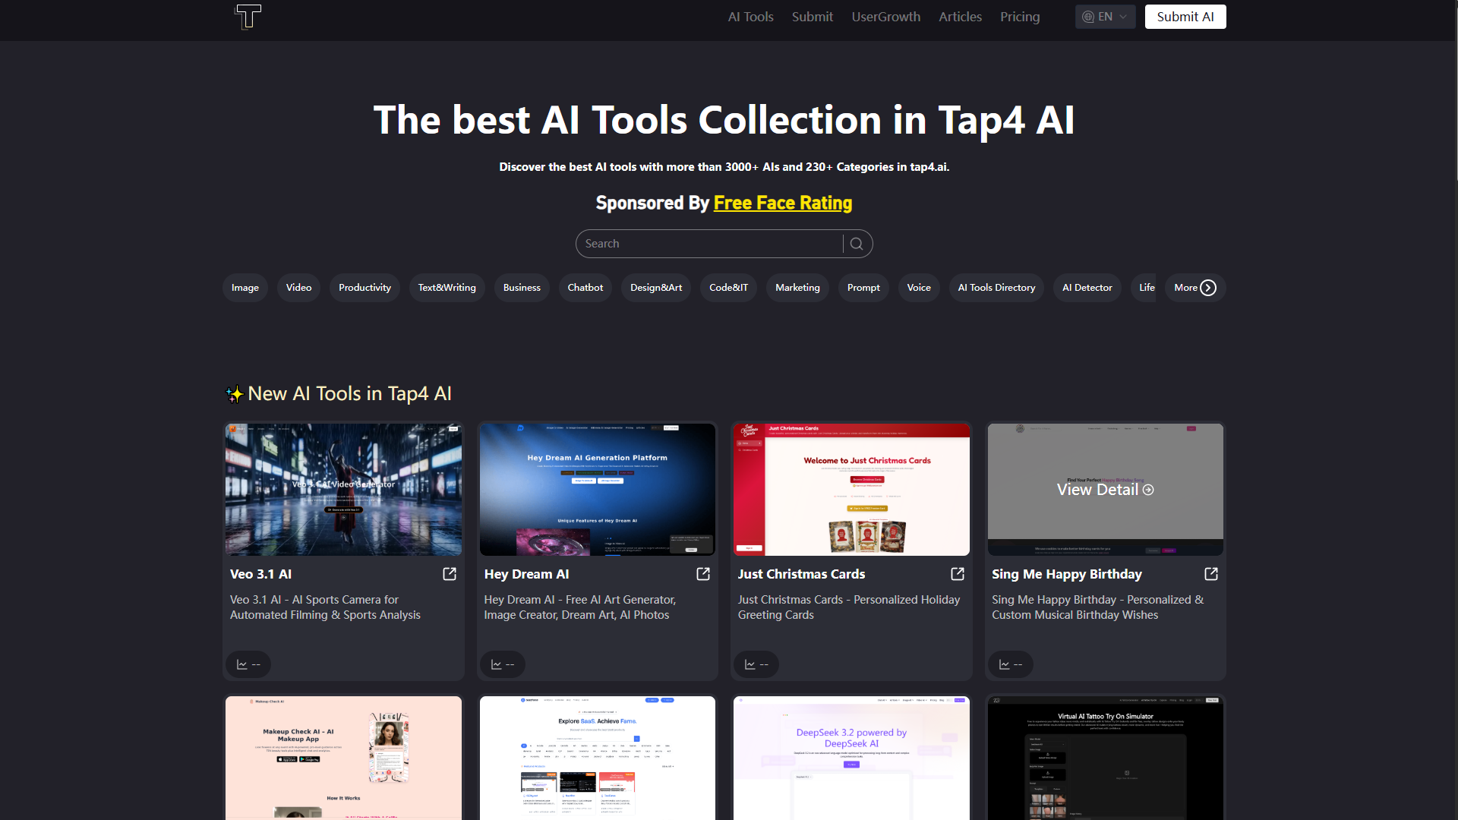Screen dimensions: 1458x820
Task: Expand the EN language dropdown
Action: point(1123,16)
